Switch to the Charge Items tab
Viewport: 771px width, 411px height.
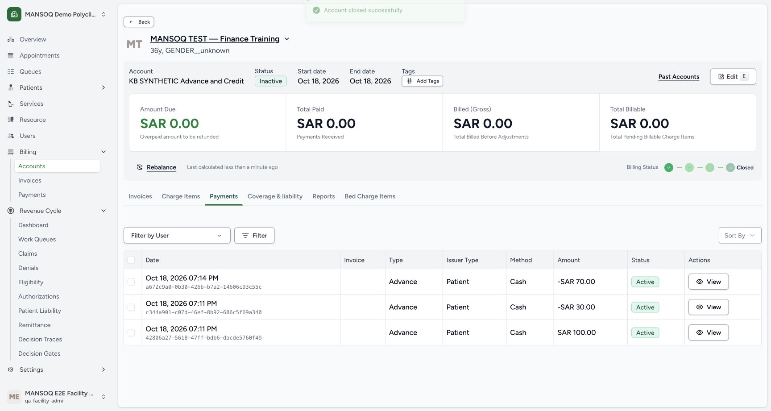(181, 196)
